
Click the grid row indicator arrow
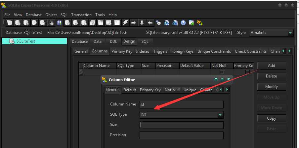81,72
